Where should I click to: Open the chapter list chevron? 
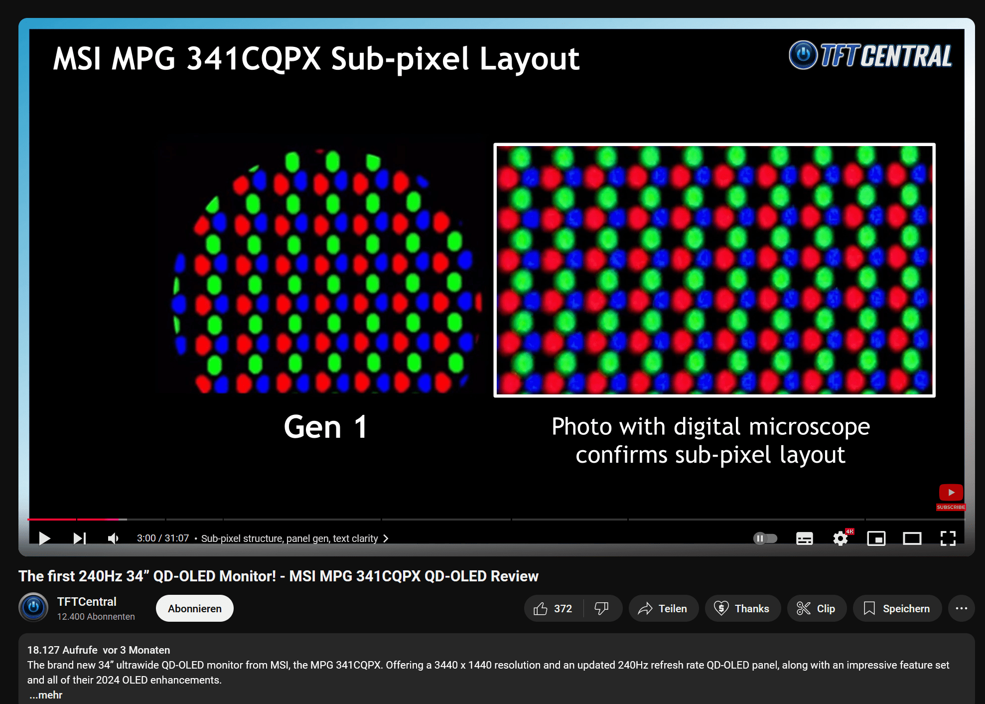[386, 538]
